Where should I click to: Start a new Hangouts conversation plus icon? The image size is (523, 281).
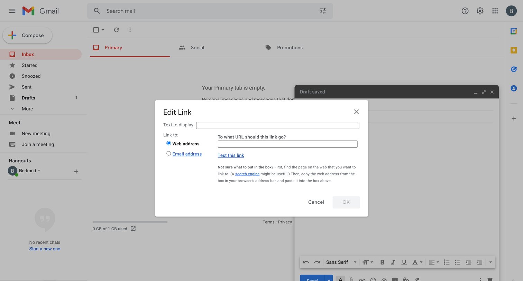pos(76,171)
